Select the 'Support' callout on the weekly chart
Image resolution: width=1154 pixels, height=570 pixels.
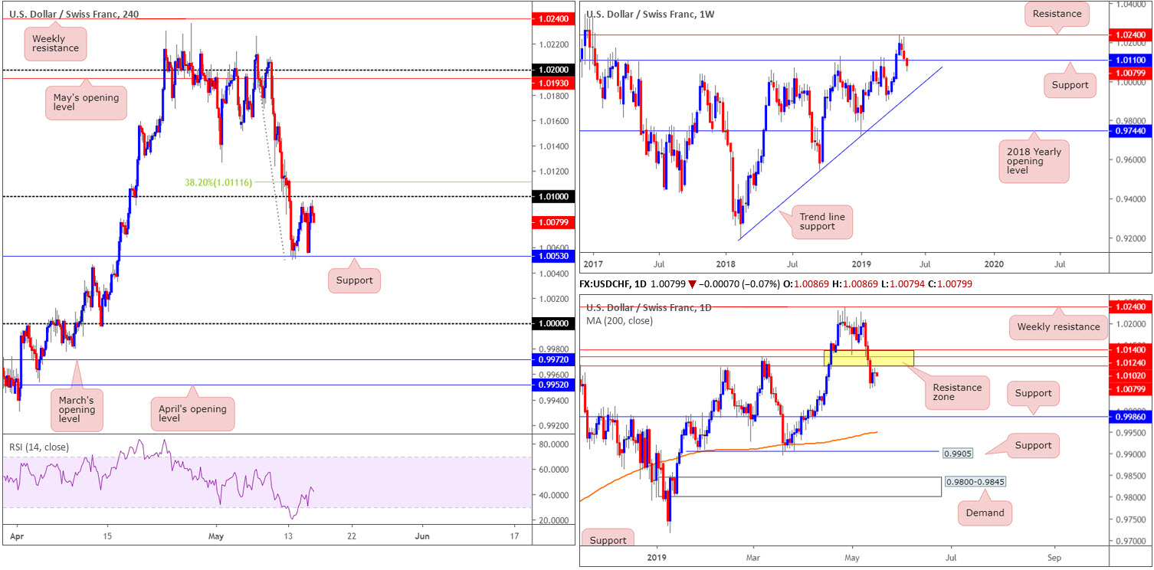pyautogui.click(x=1070, y=85)
